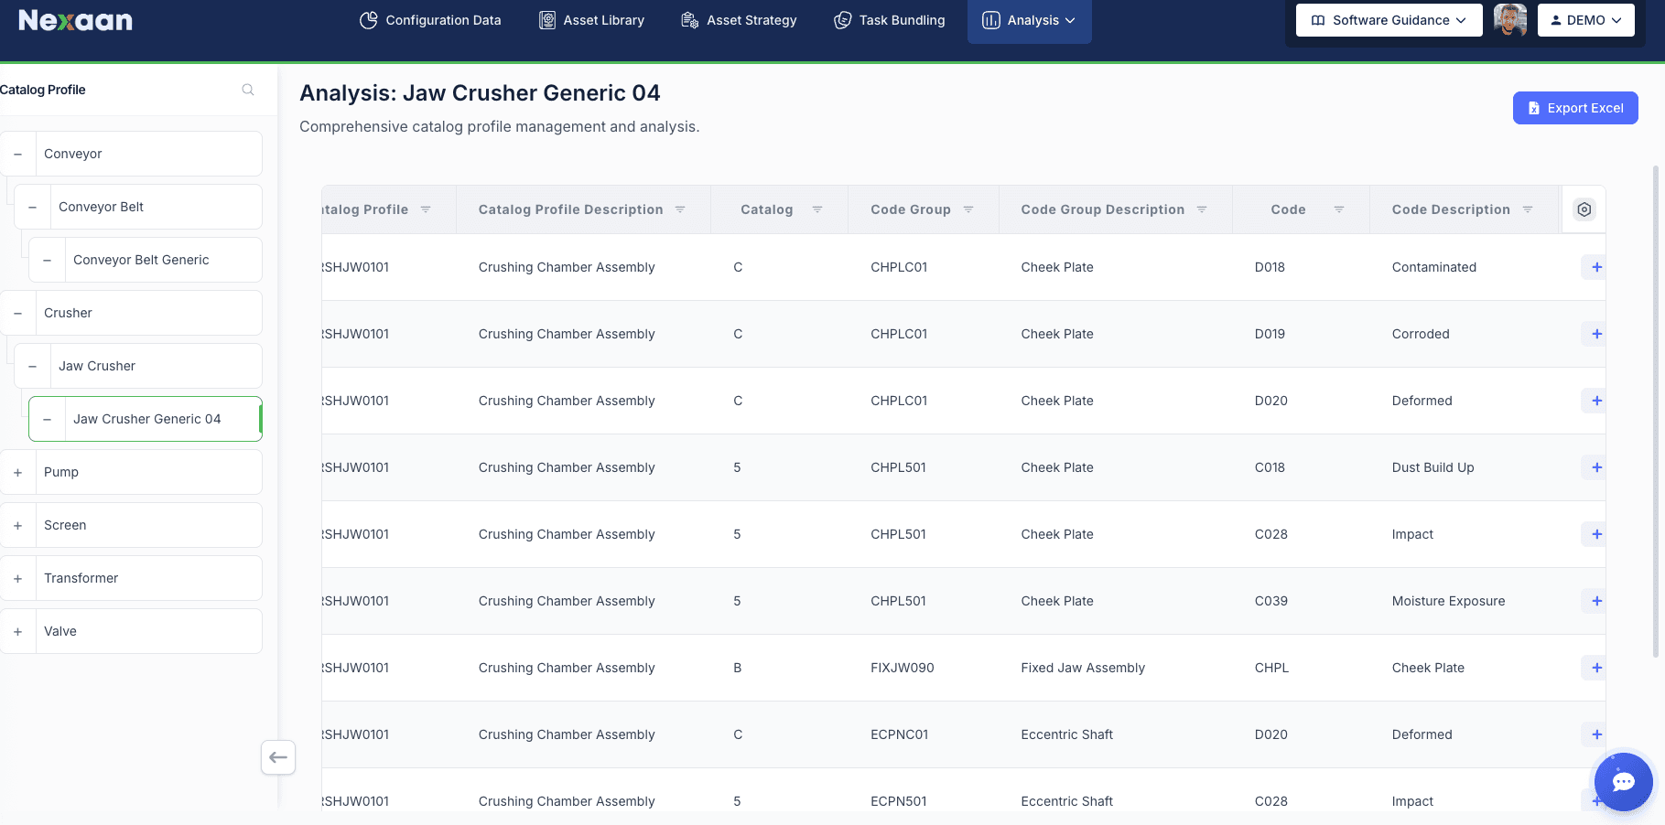The width and height of the screenshot is (1665, 825).
Task: Go to Asset Library tab
Action: pos(591,20)
